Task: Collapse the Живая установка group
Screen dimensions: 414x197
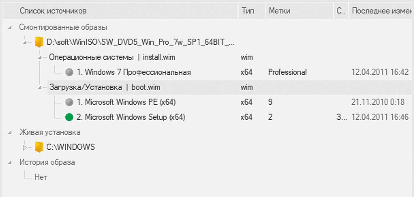Action: 10,133
